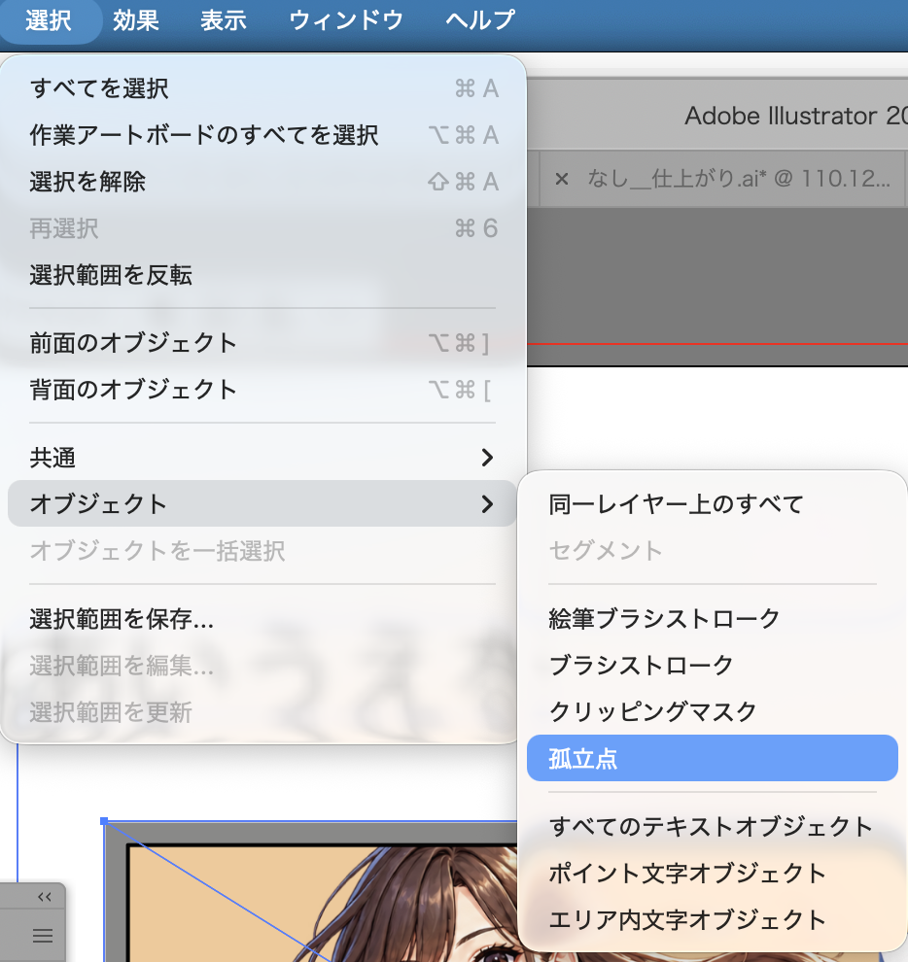Screen dimensions: 908x962
Task: Choose 同一レイヤー上のすべて in submenu
Action: tap(713, 504)
